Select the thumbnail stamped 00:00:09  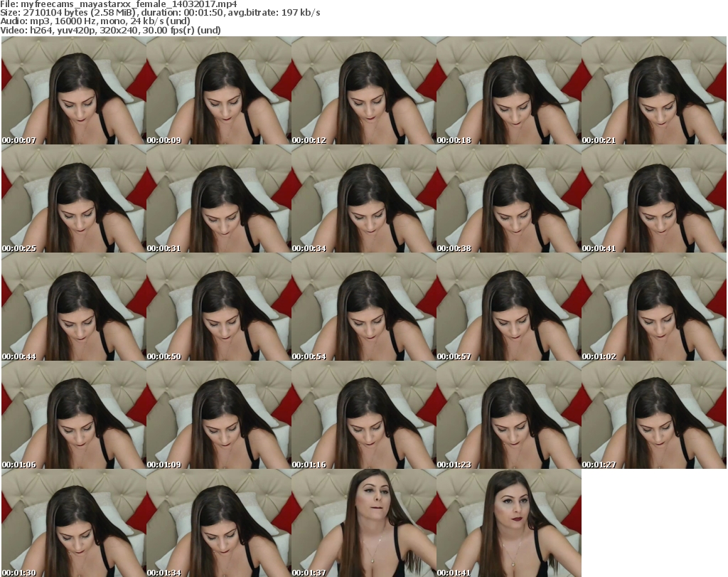tap(219, 90)
